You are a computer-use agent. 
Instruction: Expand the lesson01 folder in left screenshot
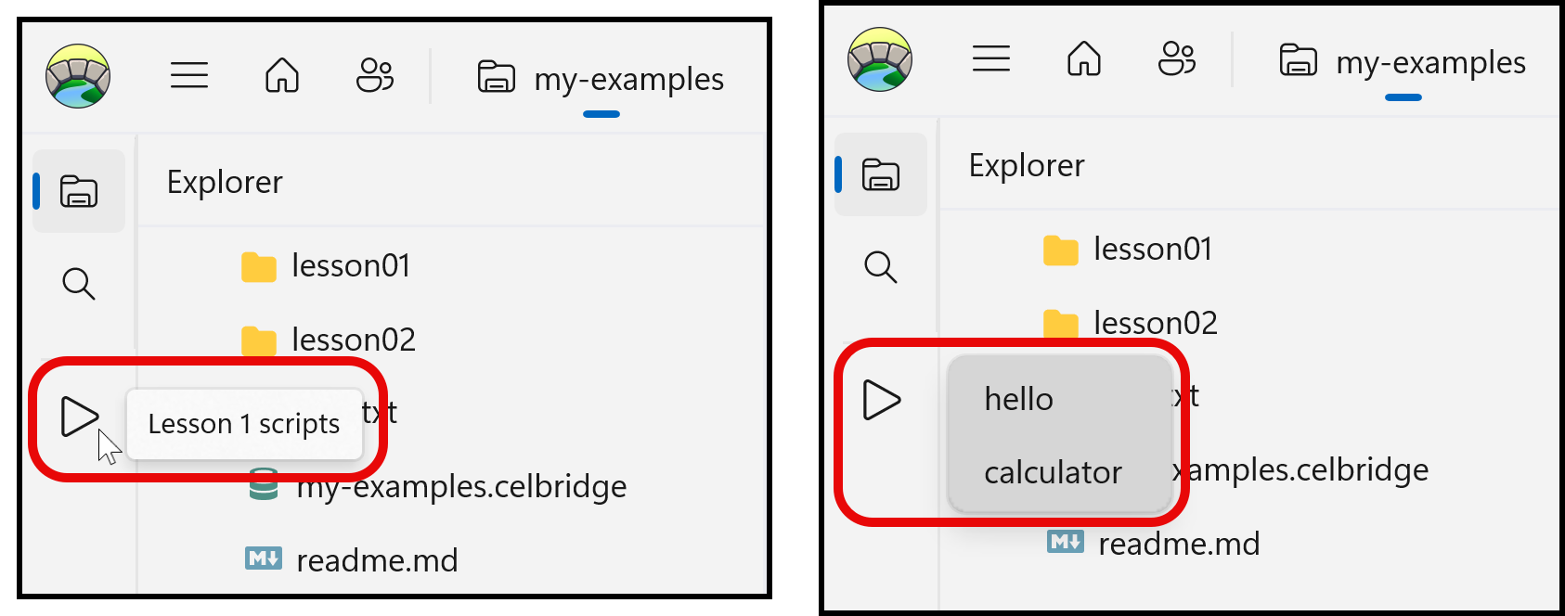(350, 266)
